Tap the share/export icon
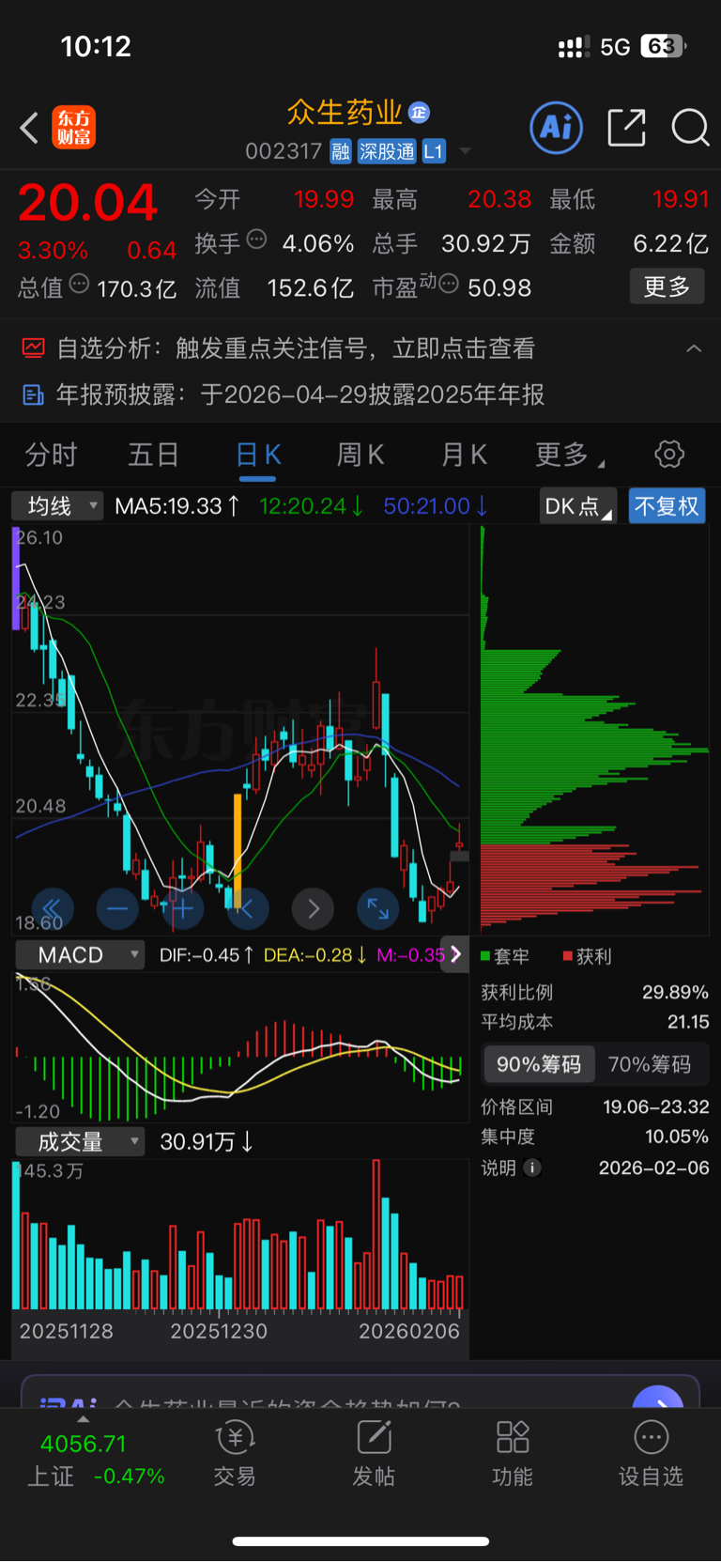 (626, 127)
